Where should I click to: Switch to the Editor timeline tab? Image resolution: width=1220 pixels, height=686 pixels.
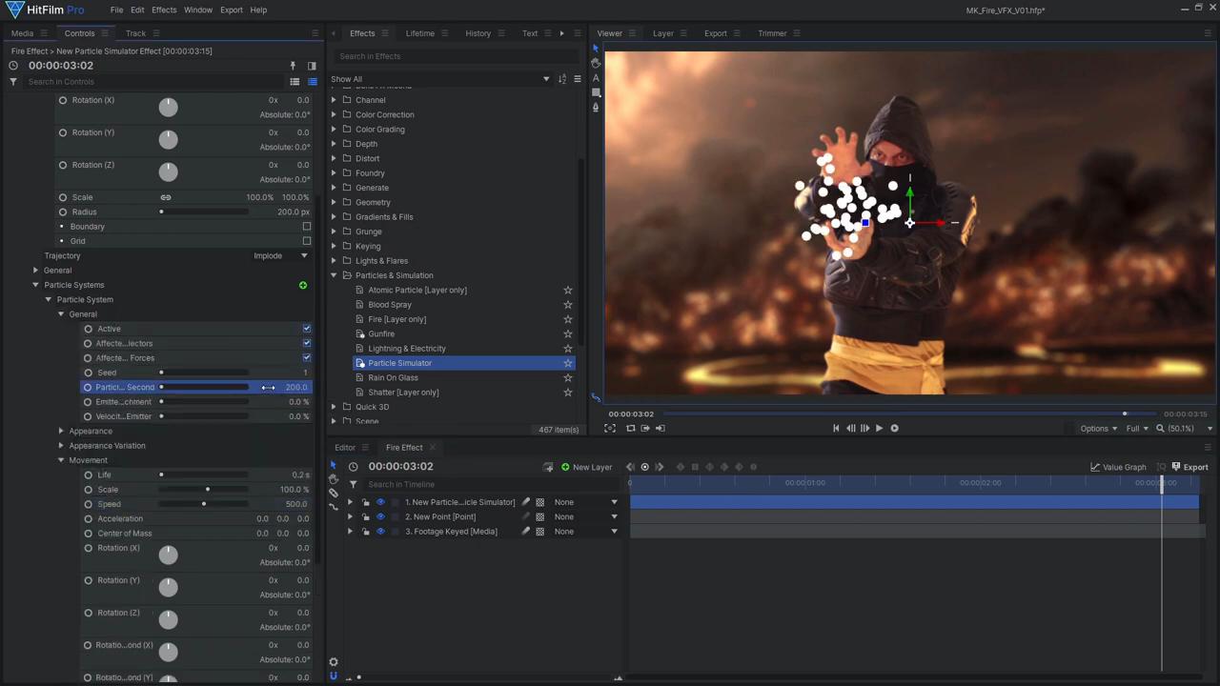point(345,448)
